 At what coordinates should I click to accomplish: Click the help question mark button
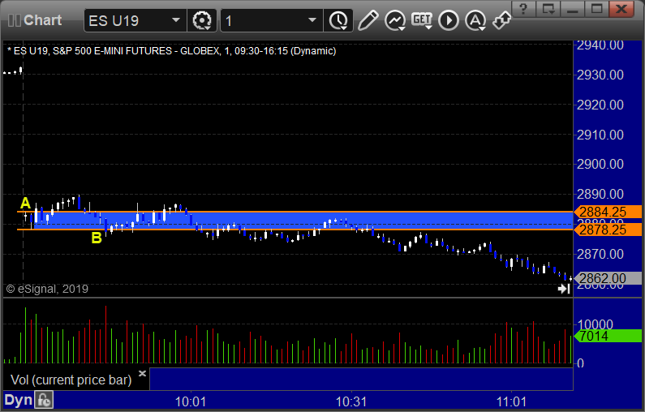coord(523,9)
